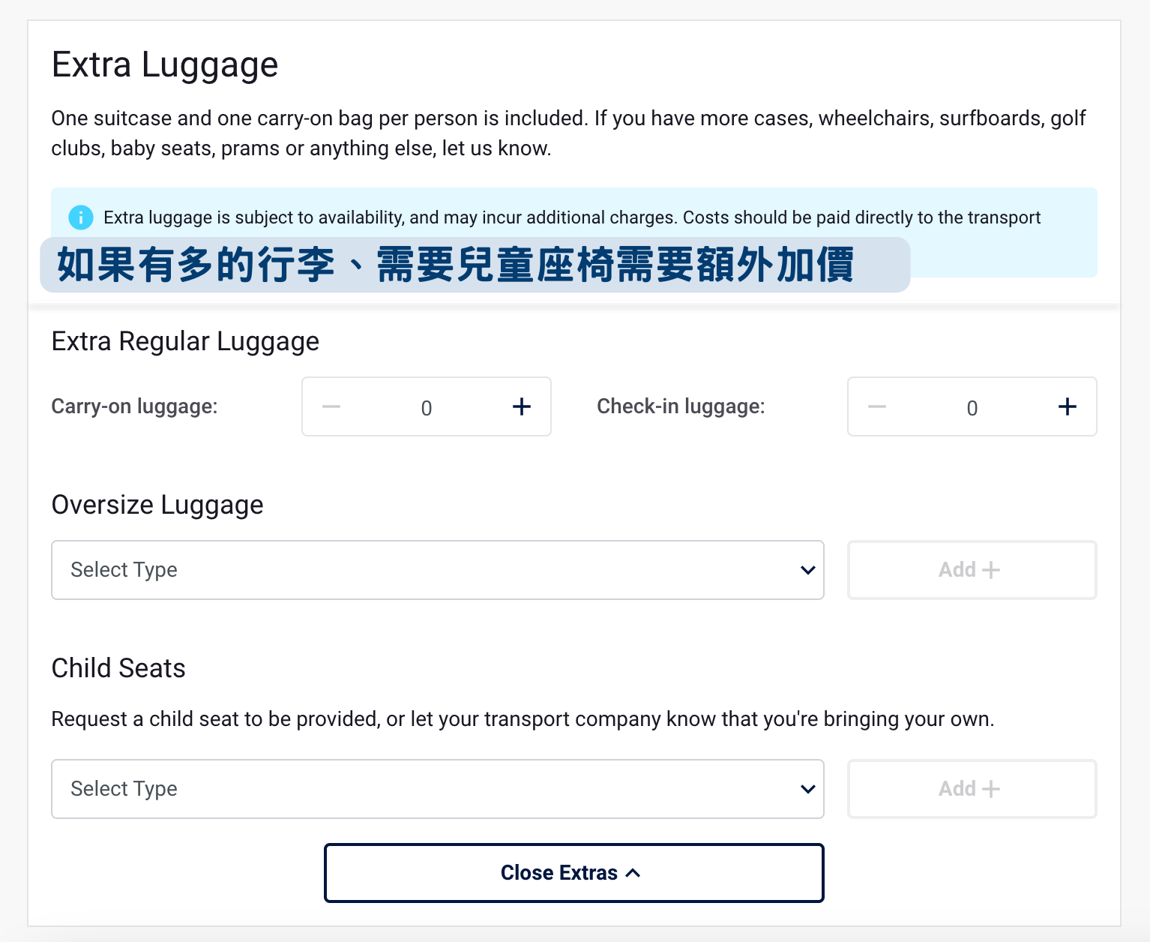Collapse section with Close Extras button
Screen dimensions: 1150x942
coord(574,873)
